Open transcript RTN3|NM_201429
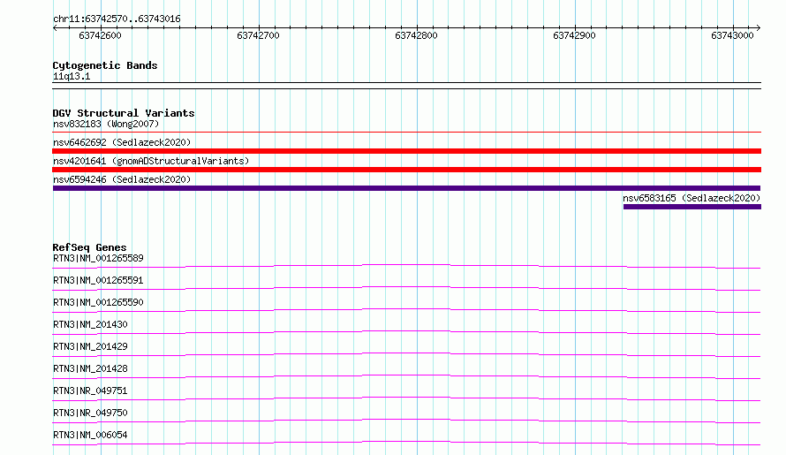The image size is (786, 455). coord(90,346)
